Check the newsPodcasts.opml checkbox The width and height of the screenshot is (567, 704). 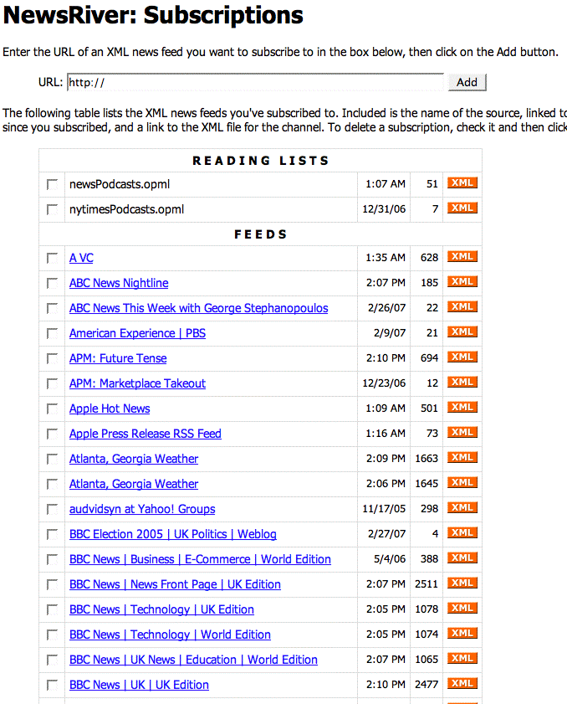53,184
